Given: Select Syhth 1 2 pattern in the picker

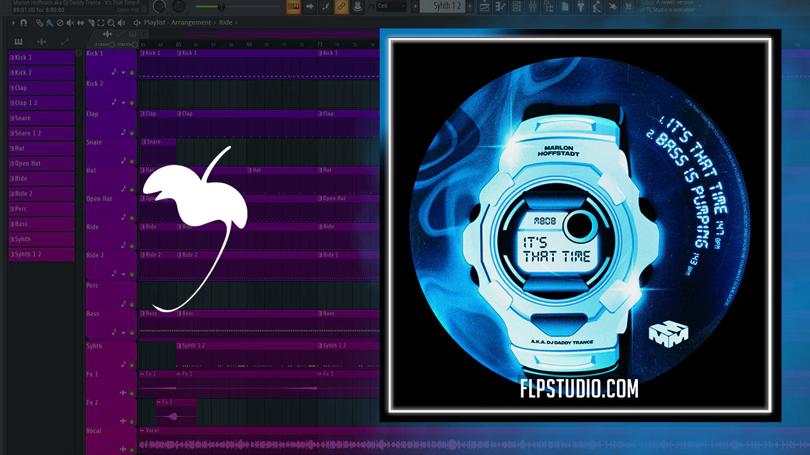Looking at the screenshot, I should coord(42,255).
